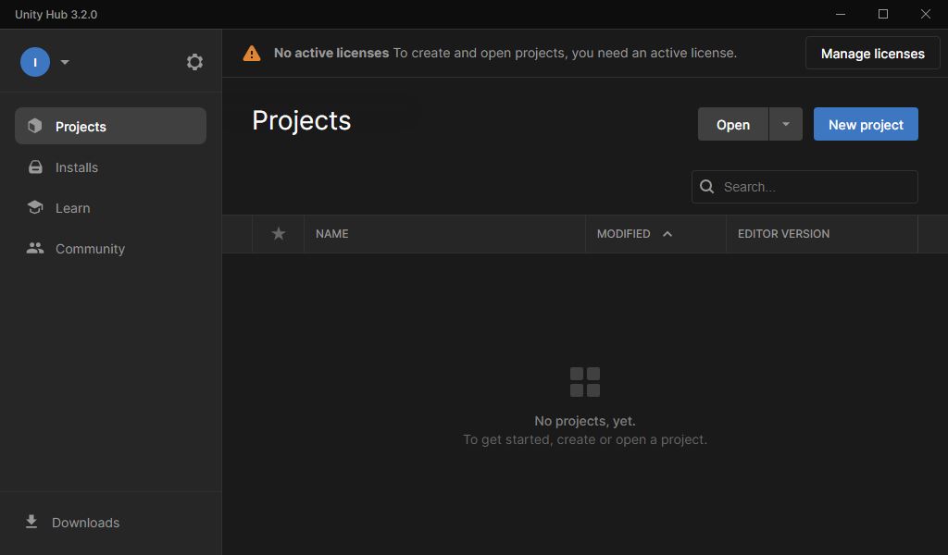Screen dimensions: 948x555
Task: Sort by the NAME column header
Action: (332, 234)
